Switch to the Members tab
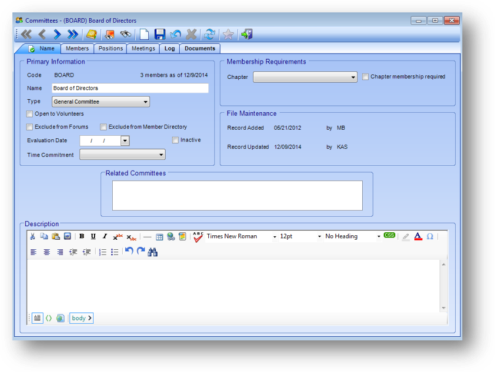The image size is (495, 372). click(77, 48)
